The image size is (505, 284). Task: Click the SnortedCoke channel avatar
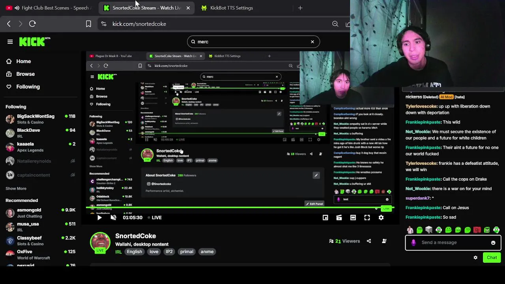pos(100,242)
